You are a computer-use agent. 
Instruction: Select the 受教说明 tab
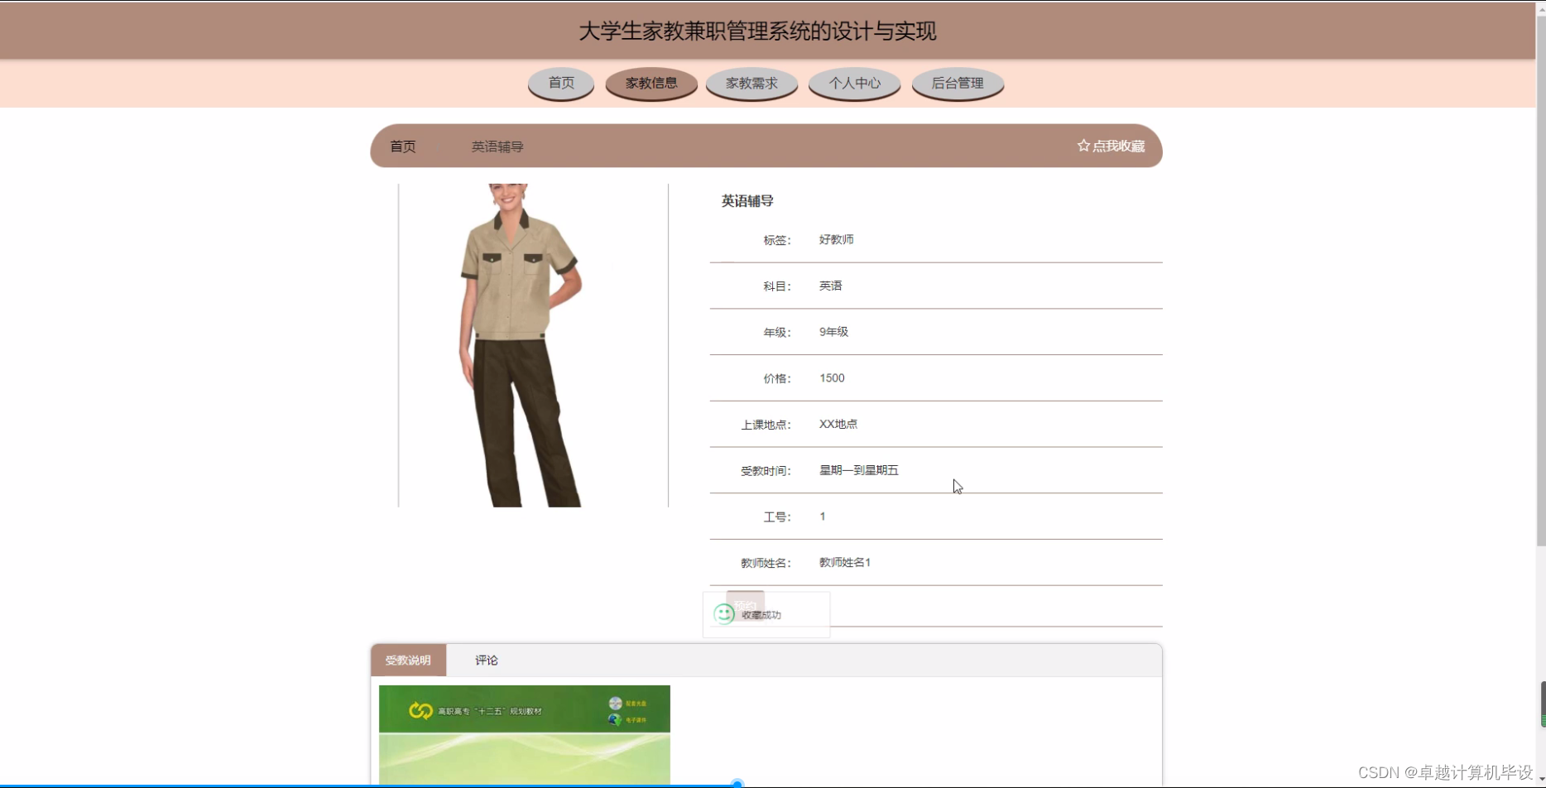click(x=407, y=660)
